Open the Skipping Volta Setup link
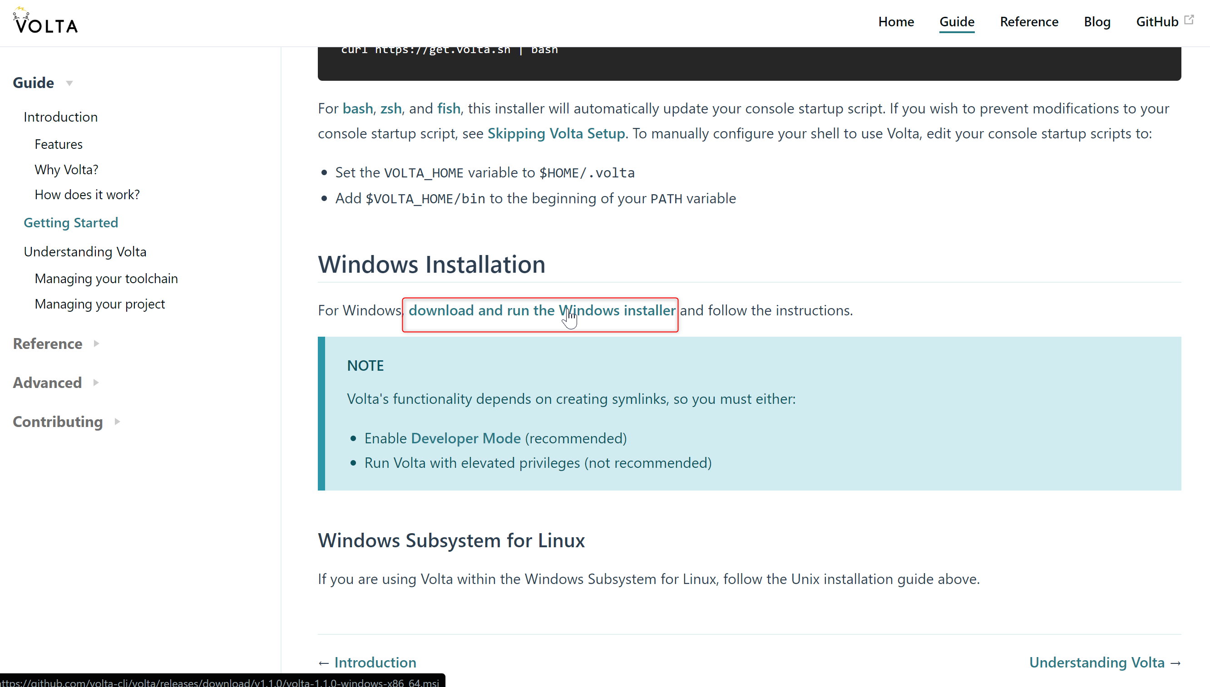Image resolution: width=1210 pixels, height=687 pixels. coord(556,133)
